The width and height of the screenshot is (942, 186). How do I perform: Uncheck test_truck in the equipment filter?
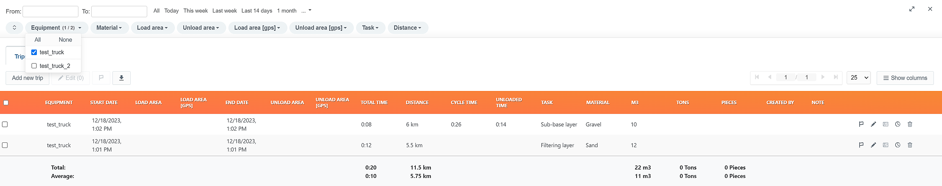point(34,52)
